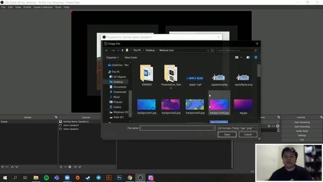
Task: Select the apply-1.gif file
Action: pos(195,80)
